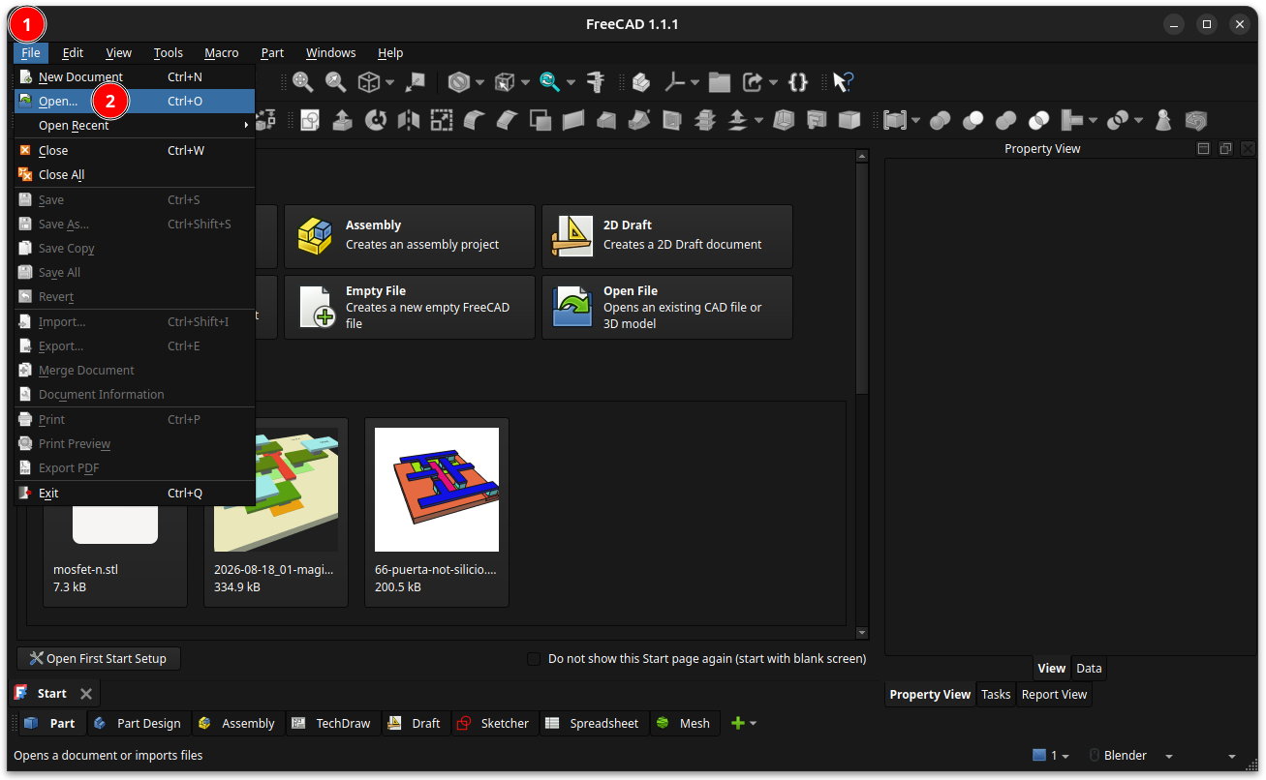The height and width of the screenshot is (780, 1266).
Task: Click the isometric view cube icon
Action: click(369, 82)
